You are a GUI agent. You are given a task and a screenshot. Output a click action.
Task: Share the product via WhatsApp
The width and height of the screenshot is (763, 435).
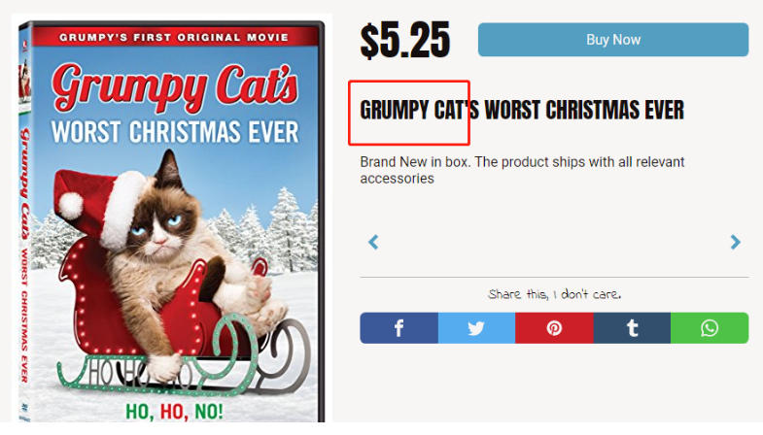tap(710, 328)
